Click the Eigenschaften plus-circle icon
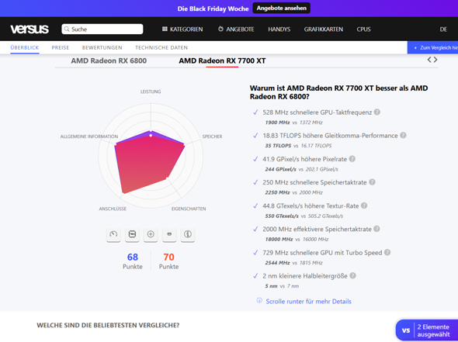 coord(151,235)
